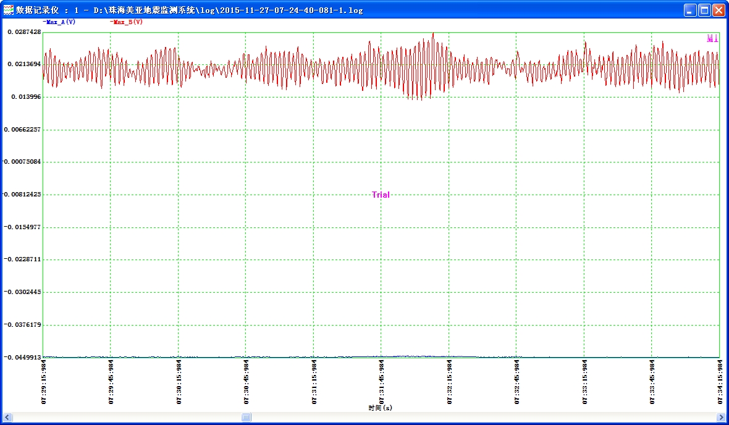
Task: Click the log file path in title bar
Action: (228, 10)
